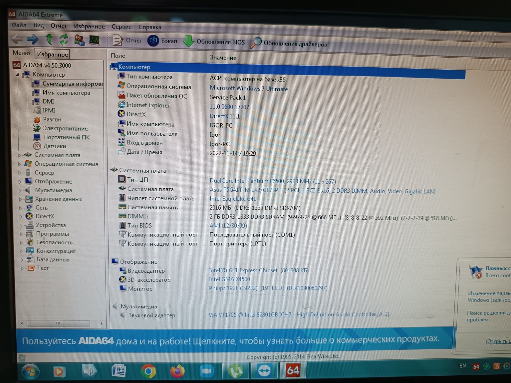
Task: Open the DirectX 11.1 value link
Action: [225, 116]
